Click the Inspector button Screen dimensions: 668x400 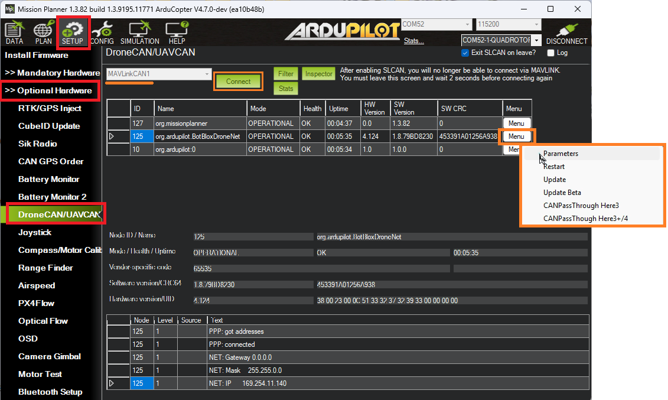click(x=318, y=74)
